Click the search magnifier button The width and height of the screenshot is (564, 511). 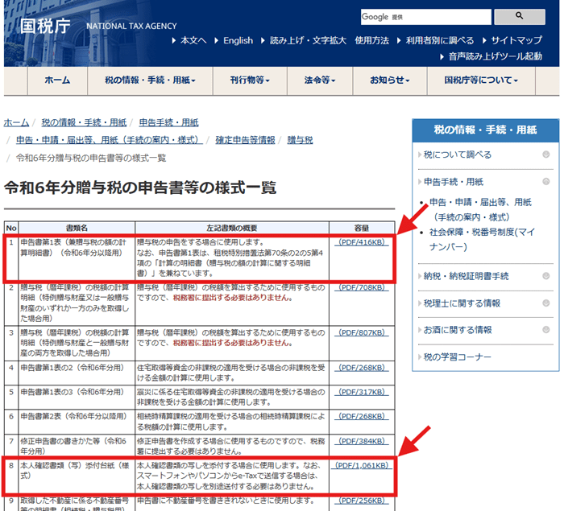tap(520, 17)
